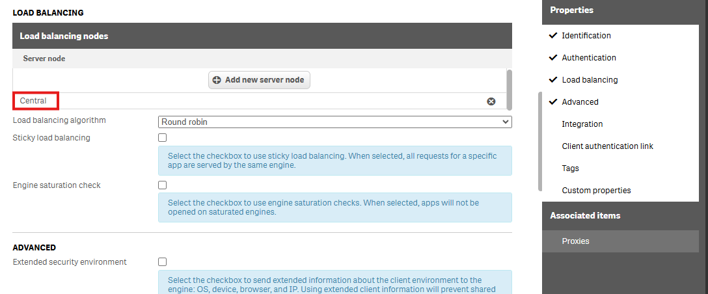
Task: Enable Extended security environment checkbox
Action: (x=163, y=262)
